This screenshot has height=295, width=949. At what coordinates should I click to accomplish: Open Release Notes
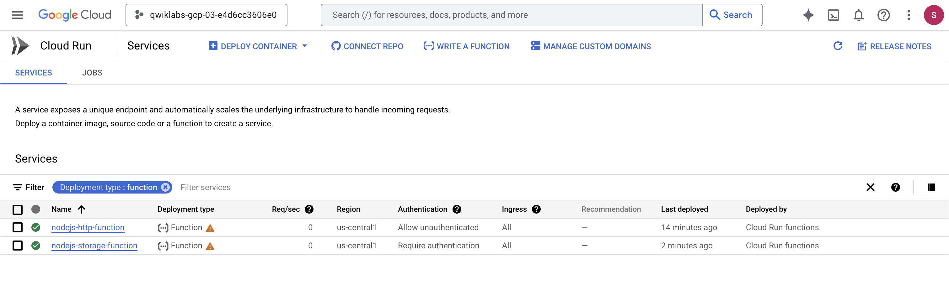coord(895,46)
